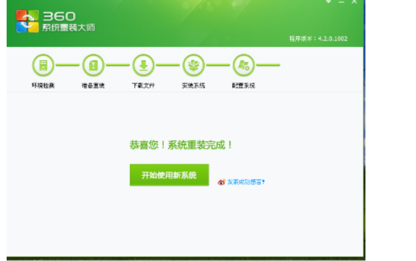Click the 下载文件 step label
416x261 pixels.
[143, 86]
